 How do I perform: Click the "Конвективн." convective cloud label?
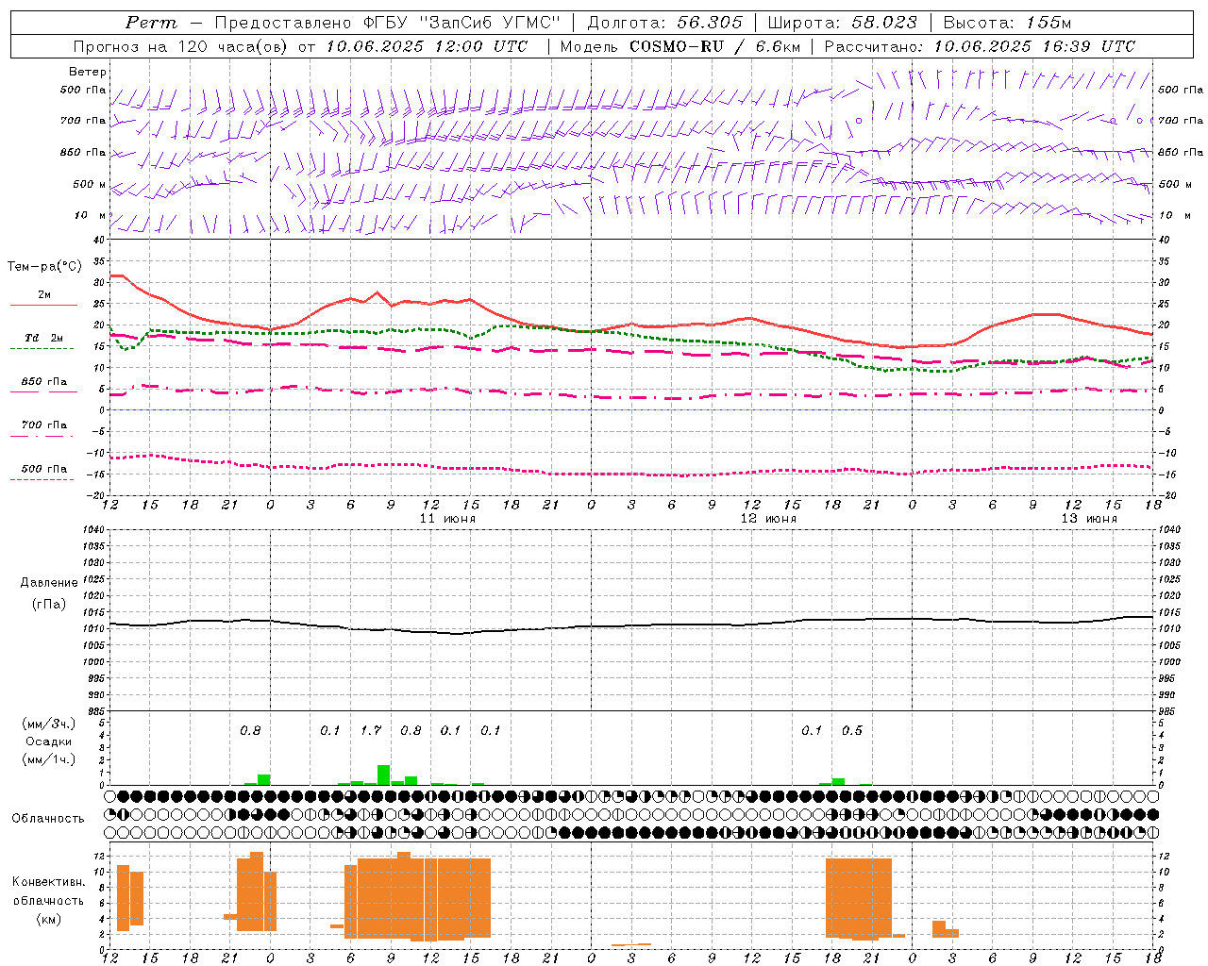(48, 882)
